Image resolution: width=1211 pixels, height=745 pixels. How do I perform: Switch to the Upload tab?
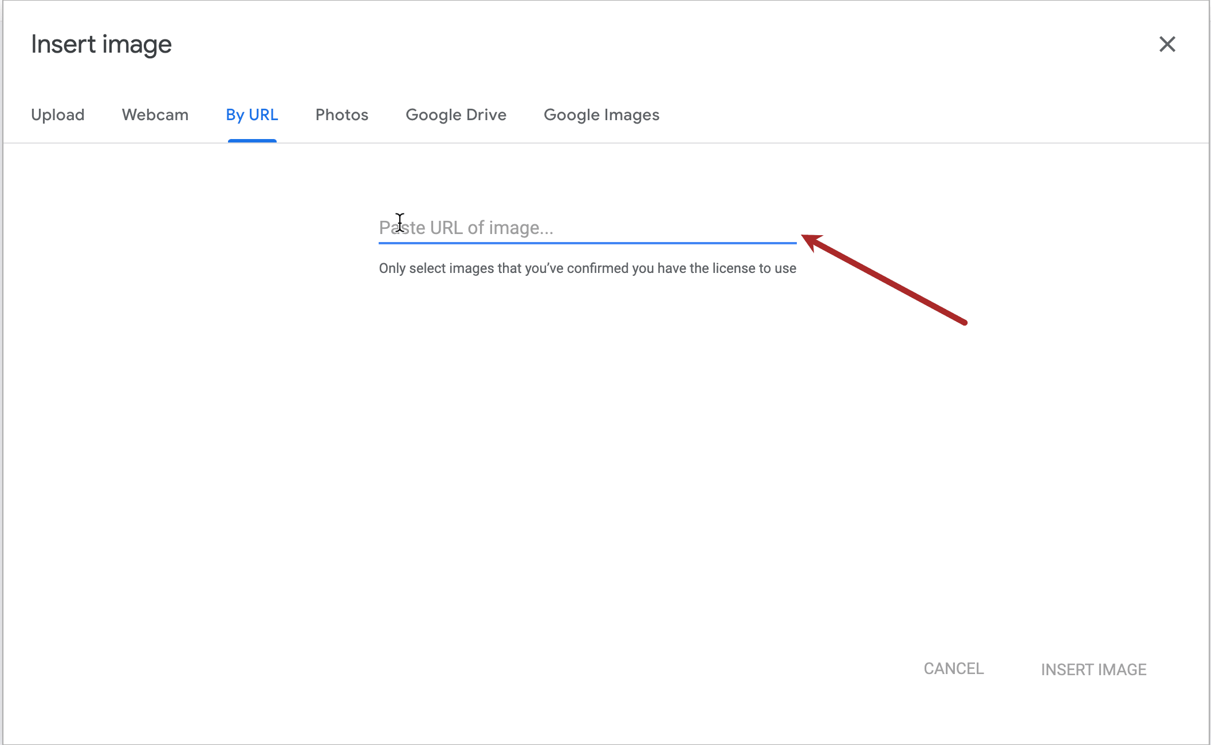tap(58, 115)
